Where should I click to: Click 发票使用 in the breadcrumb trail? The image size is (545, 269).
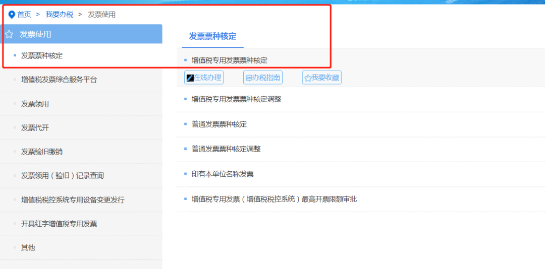coord(101,15)
